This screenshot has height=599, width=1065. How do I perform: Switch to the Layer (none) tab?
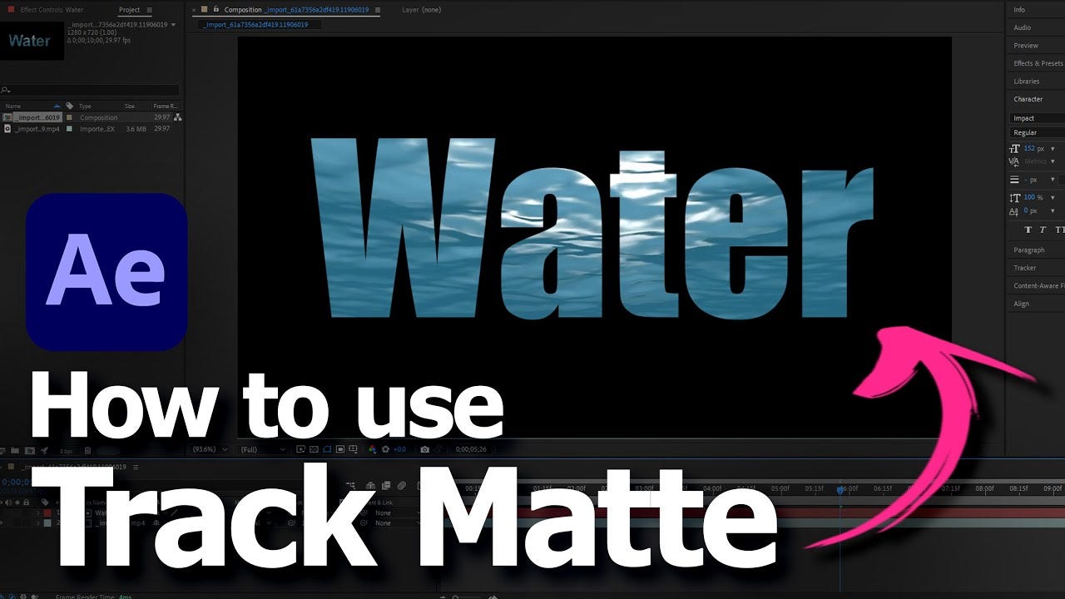pos(421,10)
